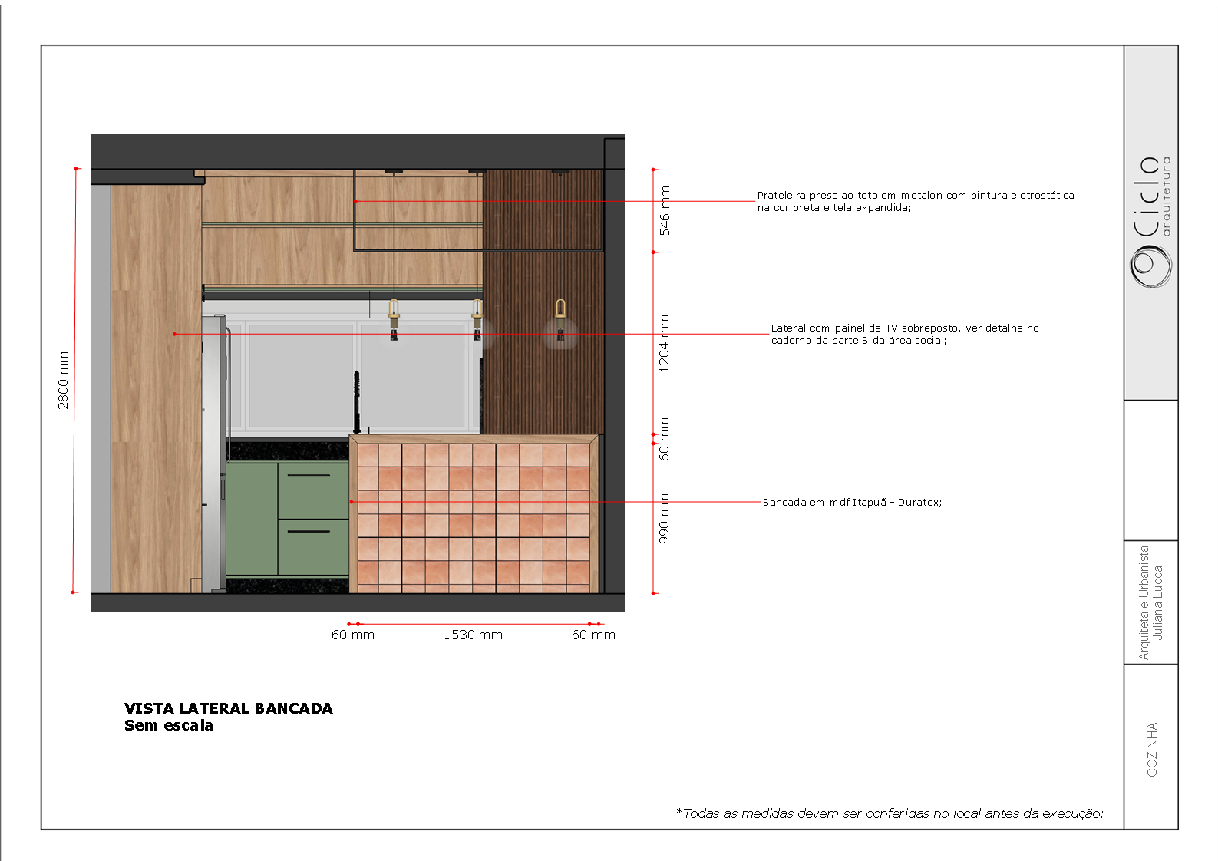Viewport: 1218px width, 861px height.
Task: Click the 'VISTA LATERAL BANCADA' title
Action: click(228, 708)
